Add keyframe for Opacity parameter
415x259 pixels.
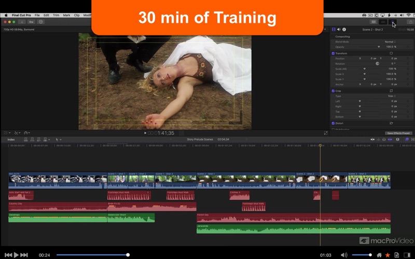tap(408, 47)
